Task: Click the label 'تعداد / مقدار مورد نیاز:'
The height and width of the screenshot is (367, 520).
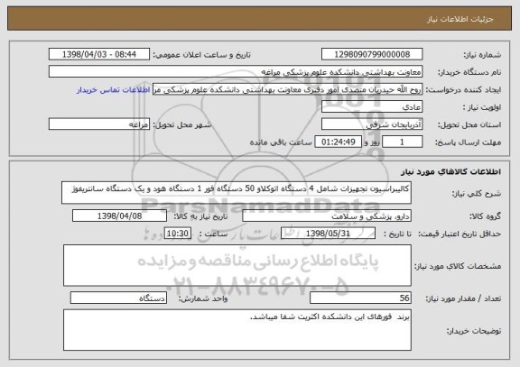Action: tap(463, 298)
